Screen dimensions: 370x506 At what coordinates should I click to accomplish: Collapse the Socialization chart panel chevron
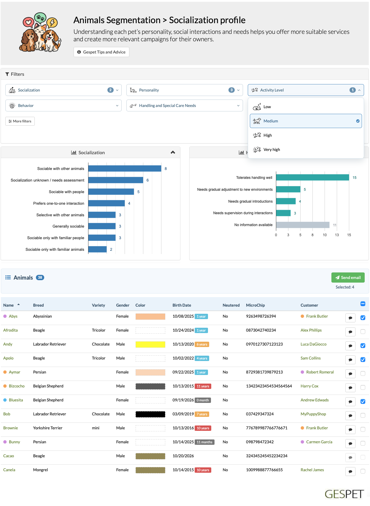pos(173,152)
